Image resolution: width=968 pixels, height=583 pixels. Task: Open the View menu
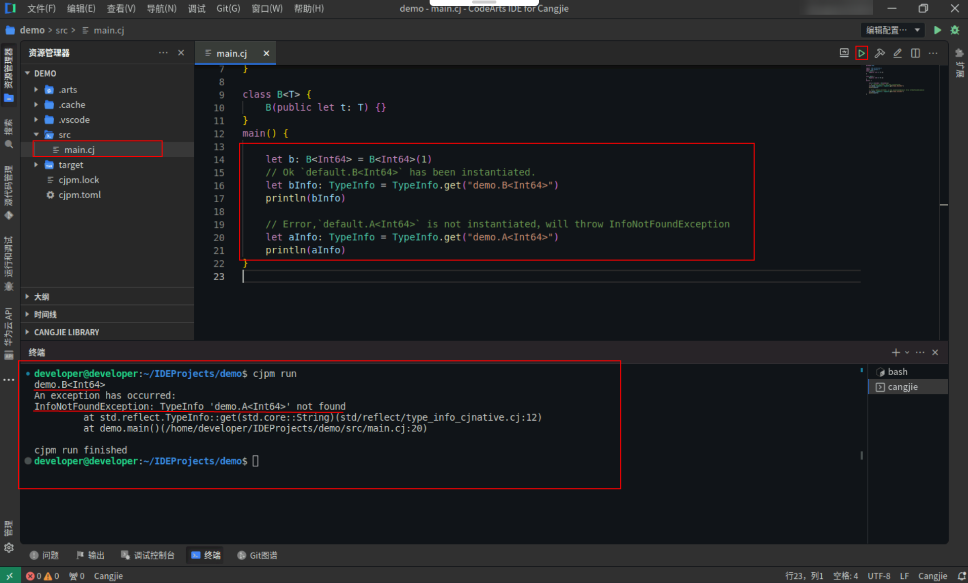[121, 9]
